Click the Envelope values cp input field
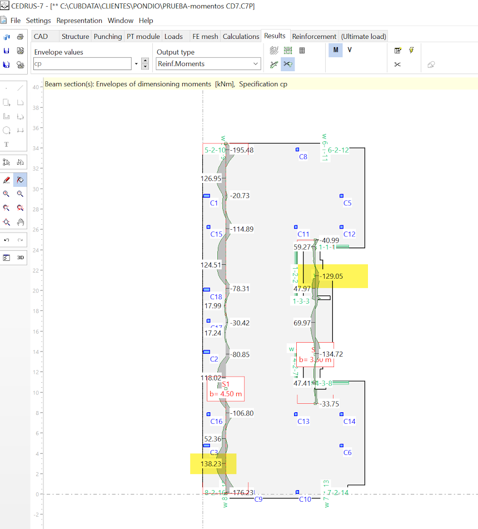The height and width of the screenshot is (529, 478). tap(82, 64)
